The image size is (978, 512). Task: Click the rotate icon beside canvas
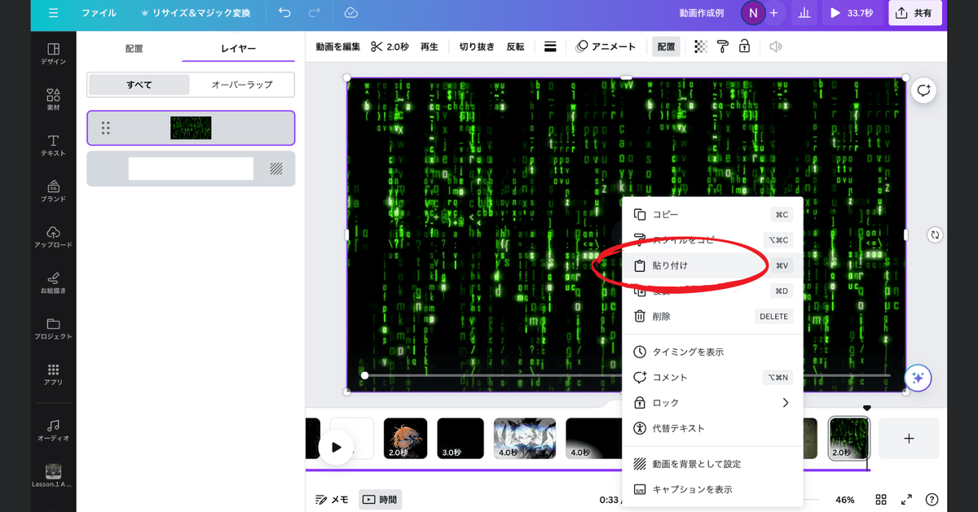click(x=936, y=234)
